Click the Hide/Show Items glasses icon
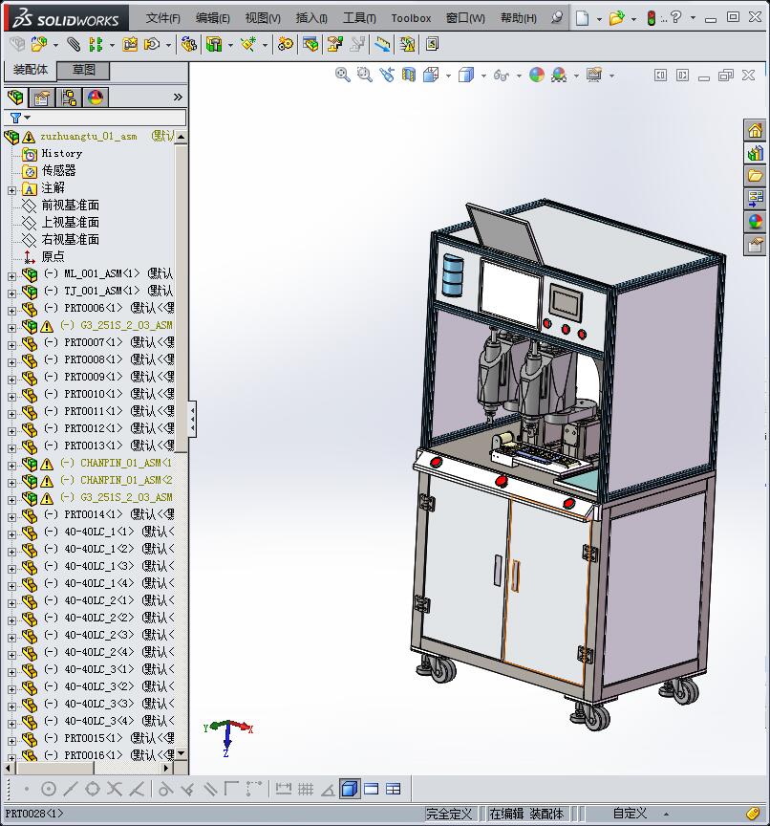The height and width of the screenshot is (826, 770). (x=502, y=76)
